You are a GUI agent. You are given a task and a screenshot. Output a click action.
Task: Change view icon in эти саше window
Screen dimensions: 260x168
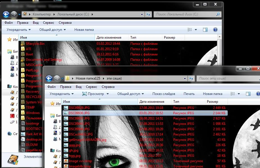tap(233, 94)
